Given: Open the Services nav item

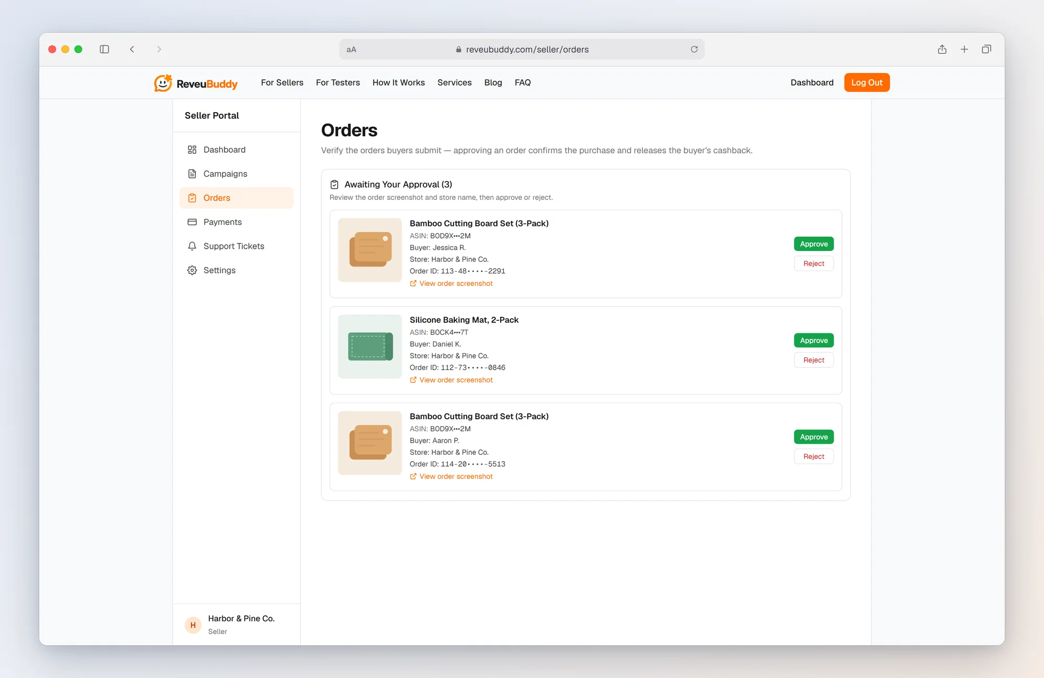Looking at the screenshot, I should coord(454,82).
